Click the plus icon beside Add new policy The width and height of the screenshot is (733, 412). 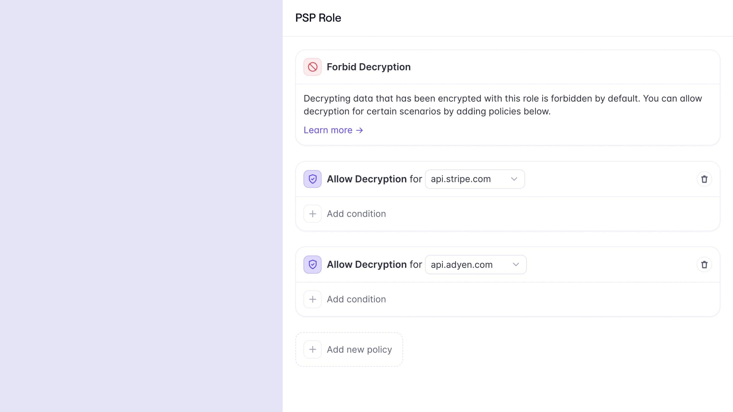coord(312,349)
